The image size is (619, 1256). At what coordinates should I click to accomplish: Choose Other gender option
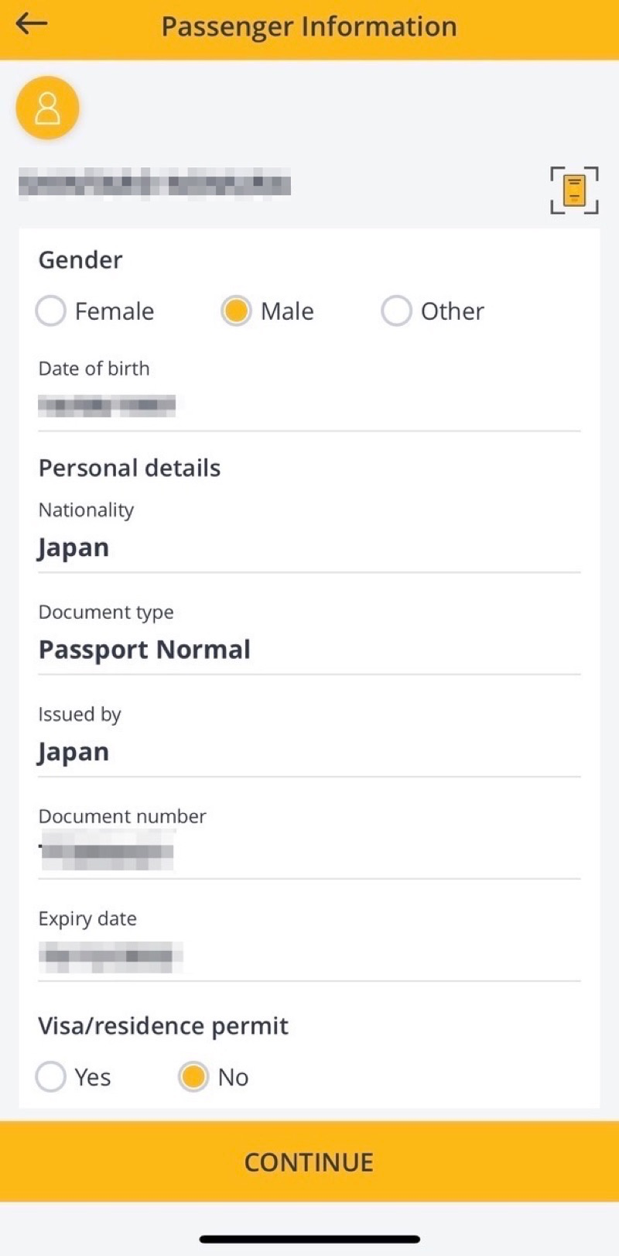pyautogui.click(x=396, y=311)
